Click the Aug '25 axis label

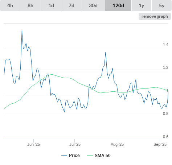117,144
